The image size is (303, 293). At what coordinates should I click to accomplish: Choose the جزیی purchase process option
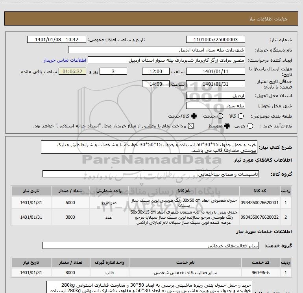click(250, 126)
